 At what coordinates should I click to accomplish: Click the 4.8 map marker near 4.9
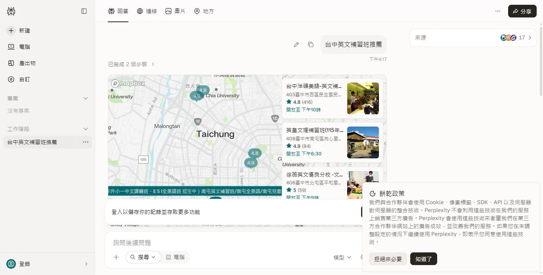point(255,153)
